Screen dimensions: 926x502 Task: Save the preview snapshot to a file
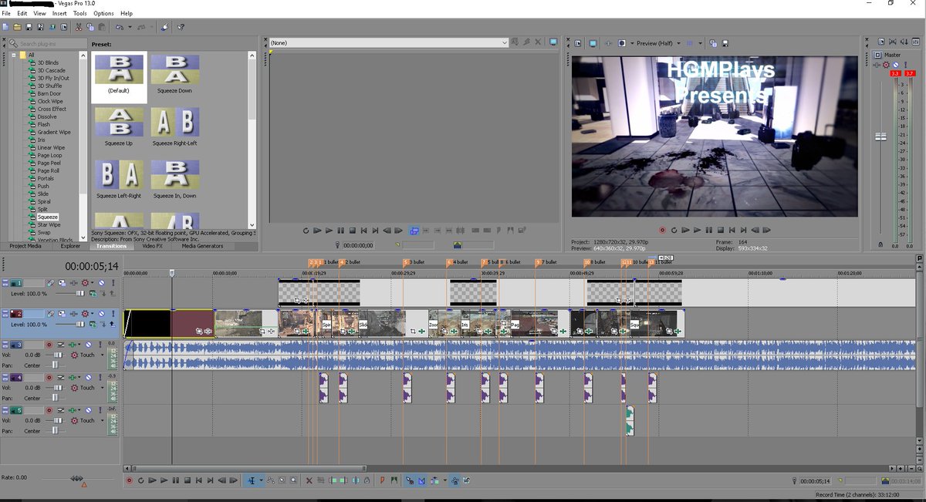725,43
